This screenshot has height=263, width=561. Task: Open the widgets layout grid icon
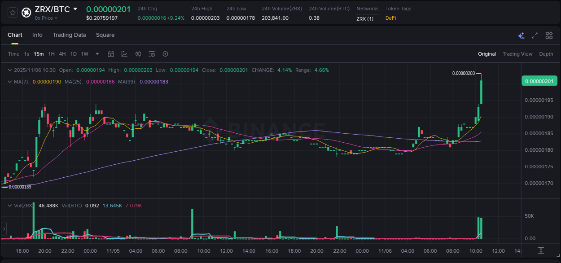click(x=548, y=35)
